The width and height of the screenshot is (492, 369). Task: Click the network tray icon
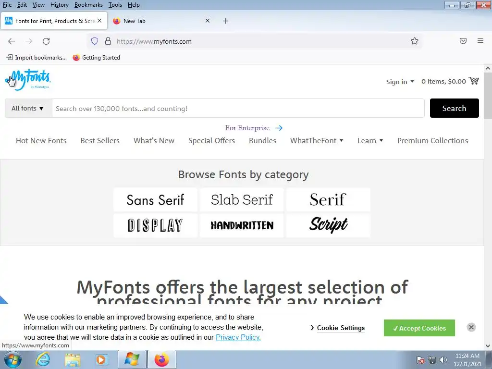tap(432, 360)
